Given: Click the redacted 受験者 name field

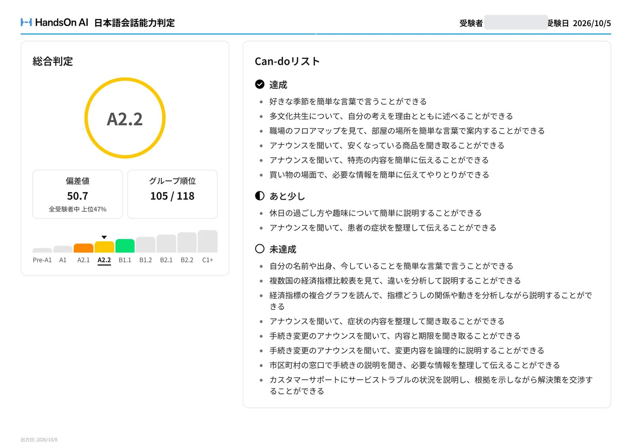Looking at the screenshot, I should coord(516,23).
